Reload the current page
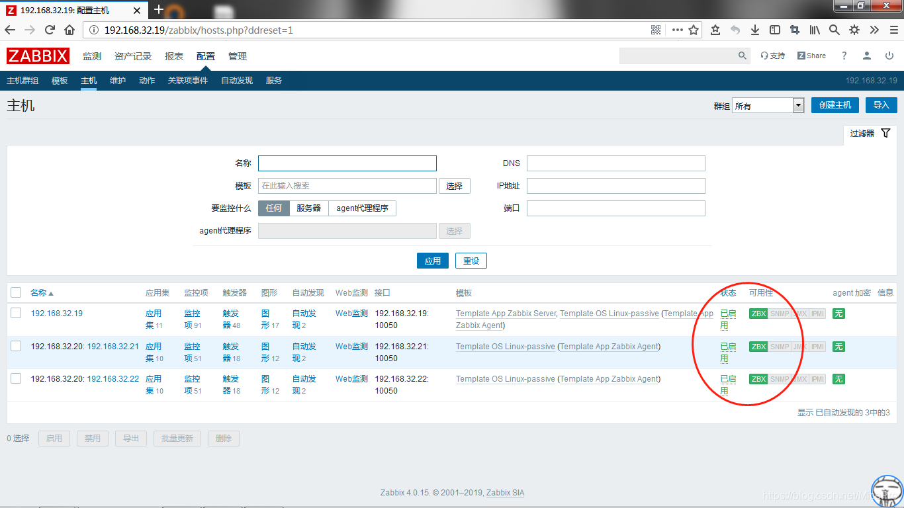 (x=50, y=30)
